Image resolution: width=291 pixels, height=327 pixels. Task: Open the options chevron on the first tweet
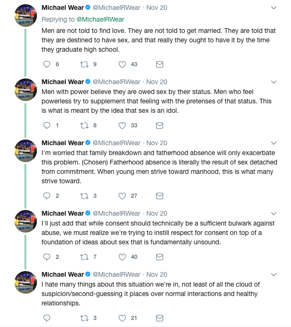275,8
